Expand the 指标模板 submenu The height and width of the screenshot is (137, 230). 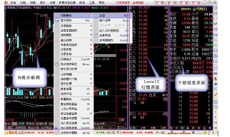(73, 35)
